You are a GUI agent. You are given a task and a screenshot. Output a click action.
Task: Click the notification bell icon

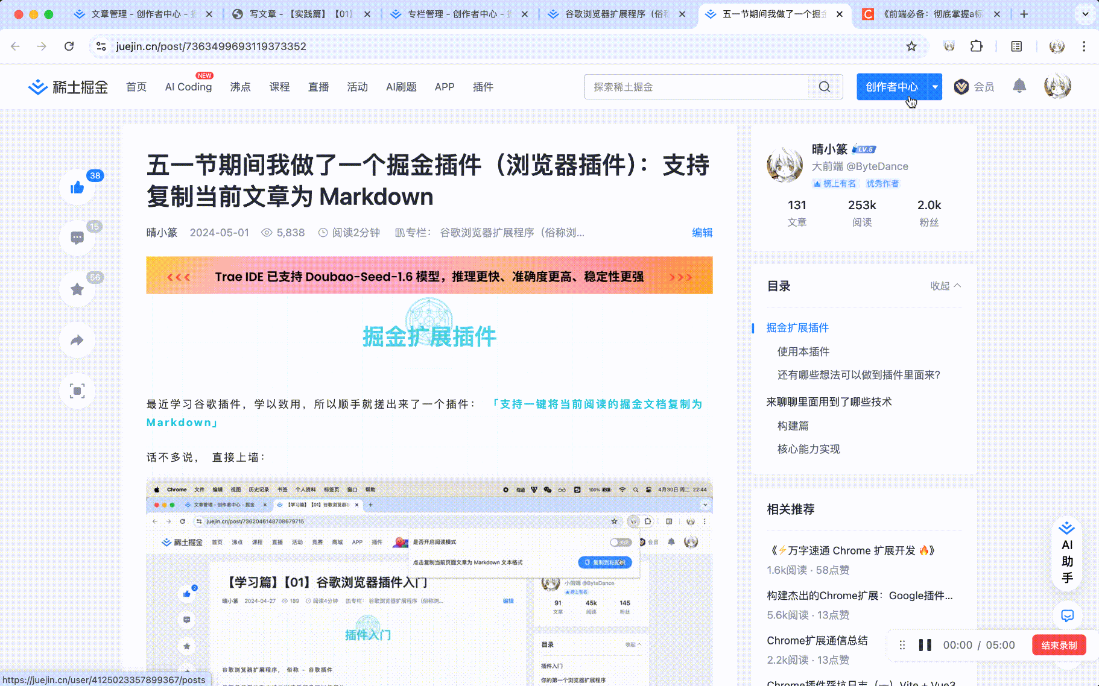1019,86
